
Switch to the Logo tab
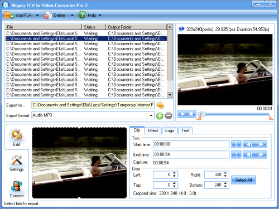[x=170, y=130]
